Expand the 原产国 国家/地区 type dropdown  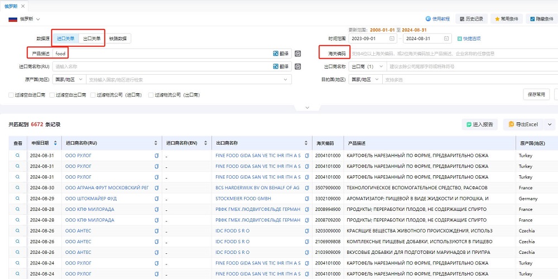click(69, 79)
